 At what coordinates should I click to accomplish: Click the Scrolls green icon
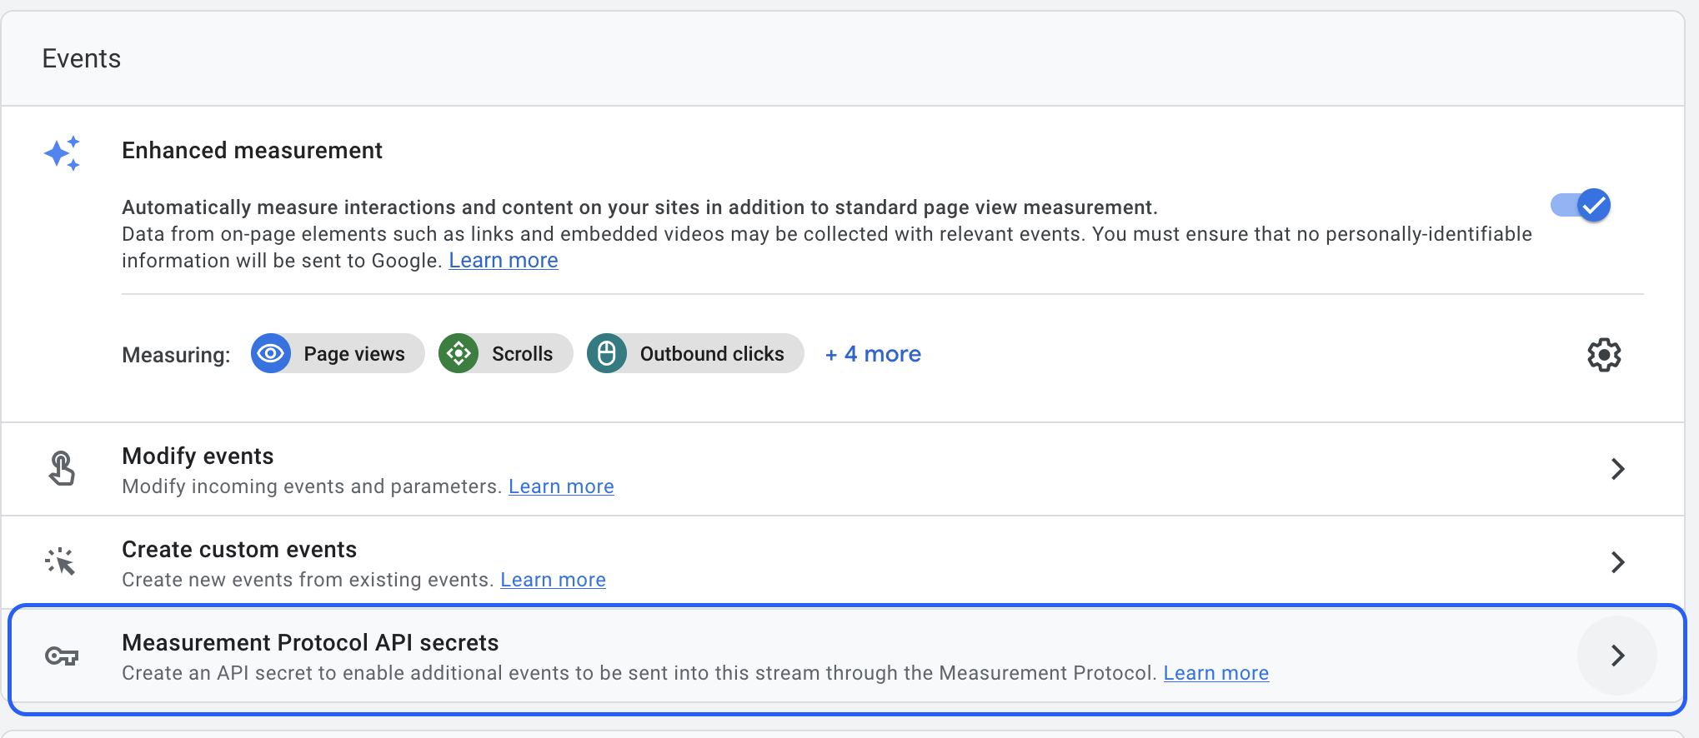point(459,354)
